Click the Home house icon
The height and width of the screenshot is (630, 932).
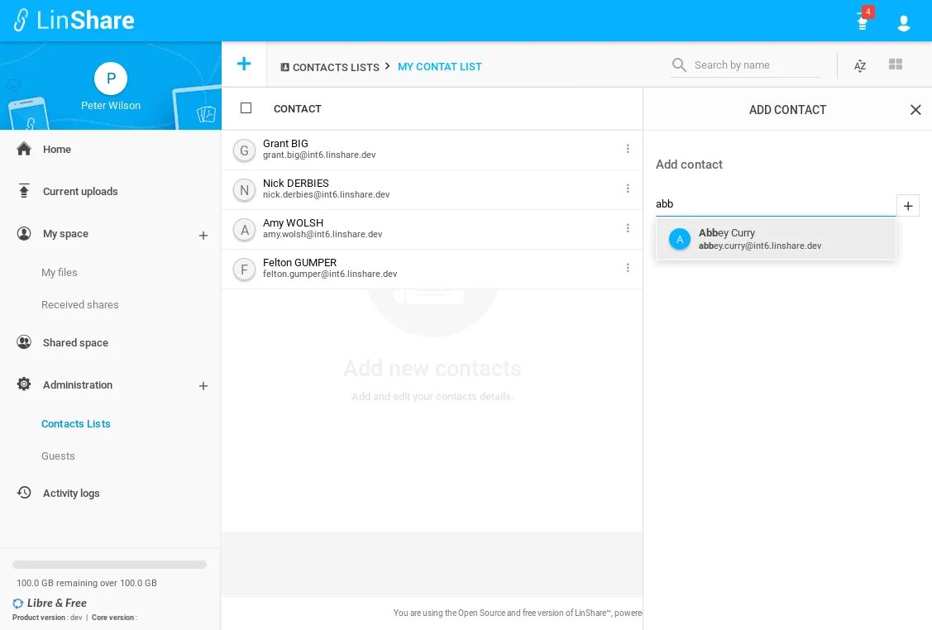(x=24, y=149)
